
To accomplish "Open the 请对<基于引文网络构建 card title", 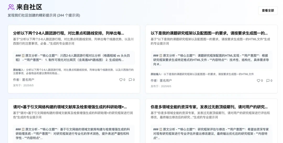I will (x=70, y=107).
